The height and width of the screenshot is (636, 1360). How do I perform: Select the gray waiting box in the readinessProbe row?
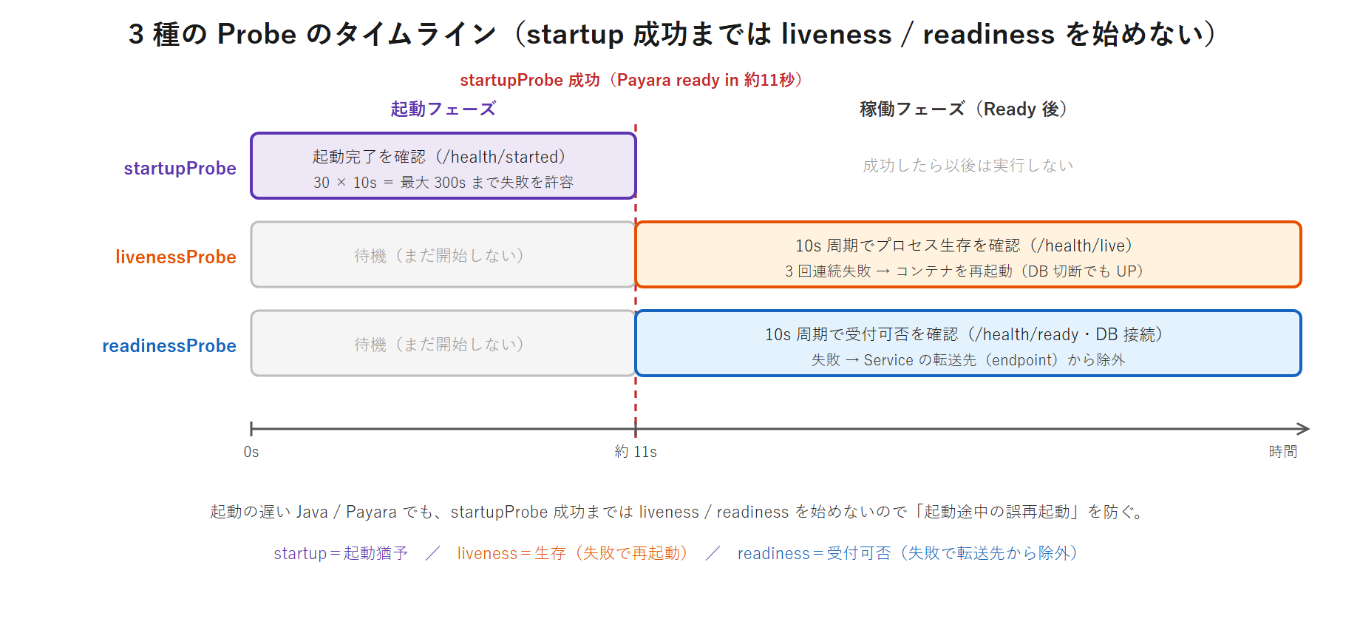click(x=443, y=343)
